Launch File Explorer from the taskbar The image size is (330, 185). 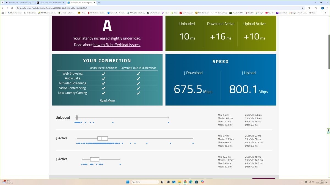[179, 182]
